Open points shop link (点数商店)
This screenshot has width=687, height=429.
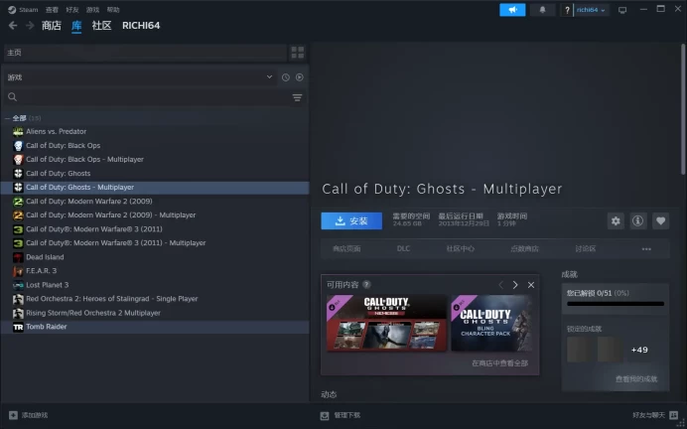click(524, 249)
